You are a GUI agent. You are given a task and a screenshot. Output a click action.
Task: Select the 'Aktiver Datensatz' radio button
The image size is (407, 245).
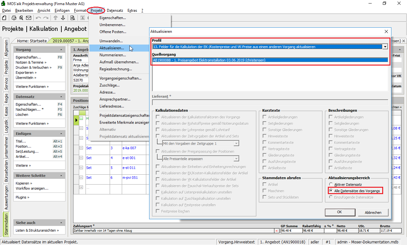coord(331,185)
